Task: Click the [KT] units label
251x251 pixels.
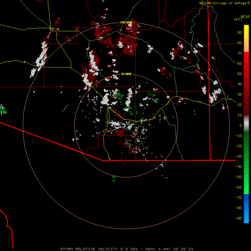Action: pyautogui.click(x=238, y=20)
